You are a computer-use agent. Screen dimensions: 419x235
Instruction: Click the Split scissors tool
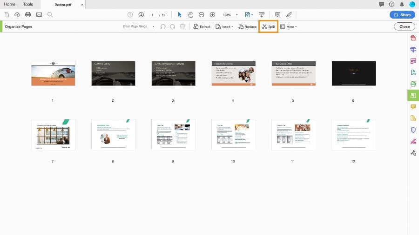pyautogui.click(x=268, y=26)
